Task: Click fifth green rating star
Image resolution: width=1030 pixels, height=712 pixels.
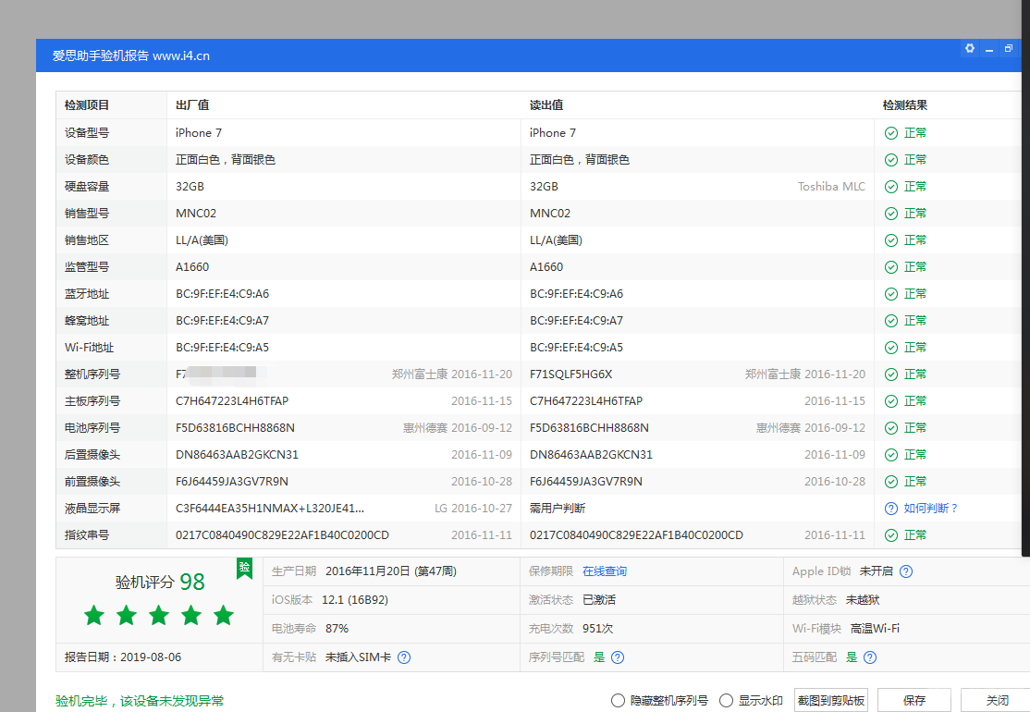Action: [x=224, y=616]
